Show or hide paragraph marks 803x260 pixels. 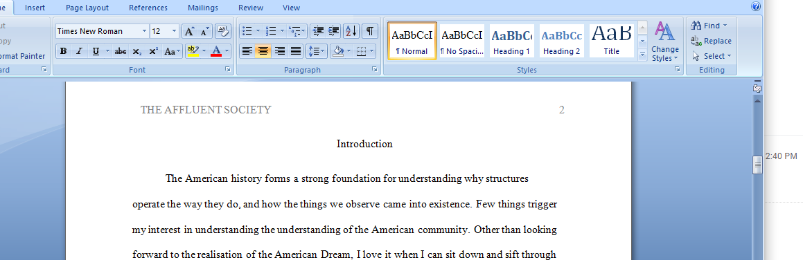(x=370, y=31)
